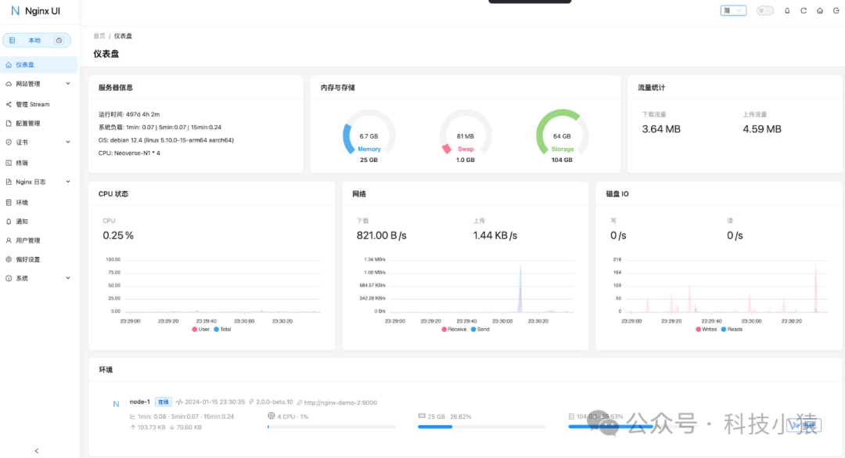Click the reload icon in top bar
Screen dimensions: 845x458
[804, 11]
